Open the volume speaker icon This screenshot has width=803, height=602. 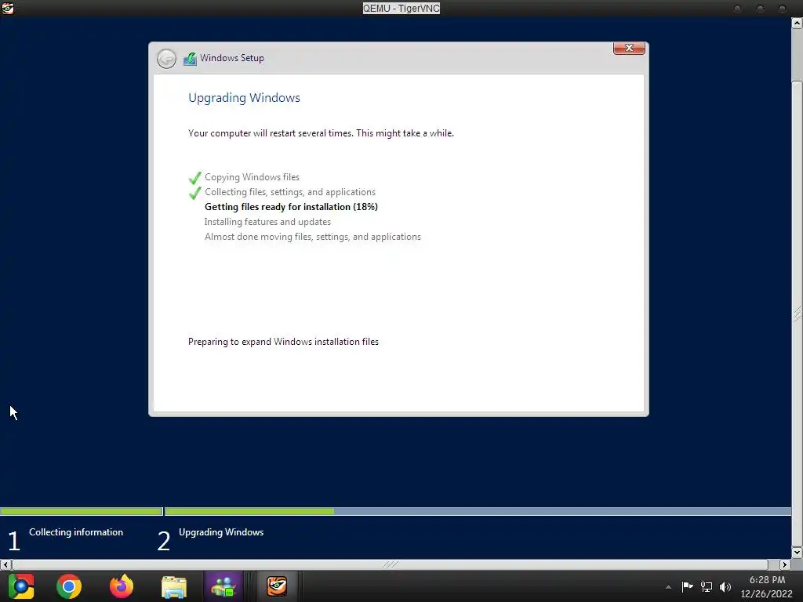pos(725,586)
